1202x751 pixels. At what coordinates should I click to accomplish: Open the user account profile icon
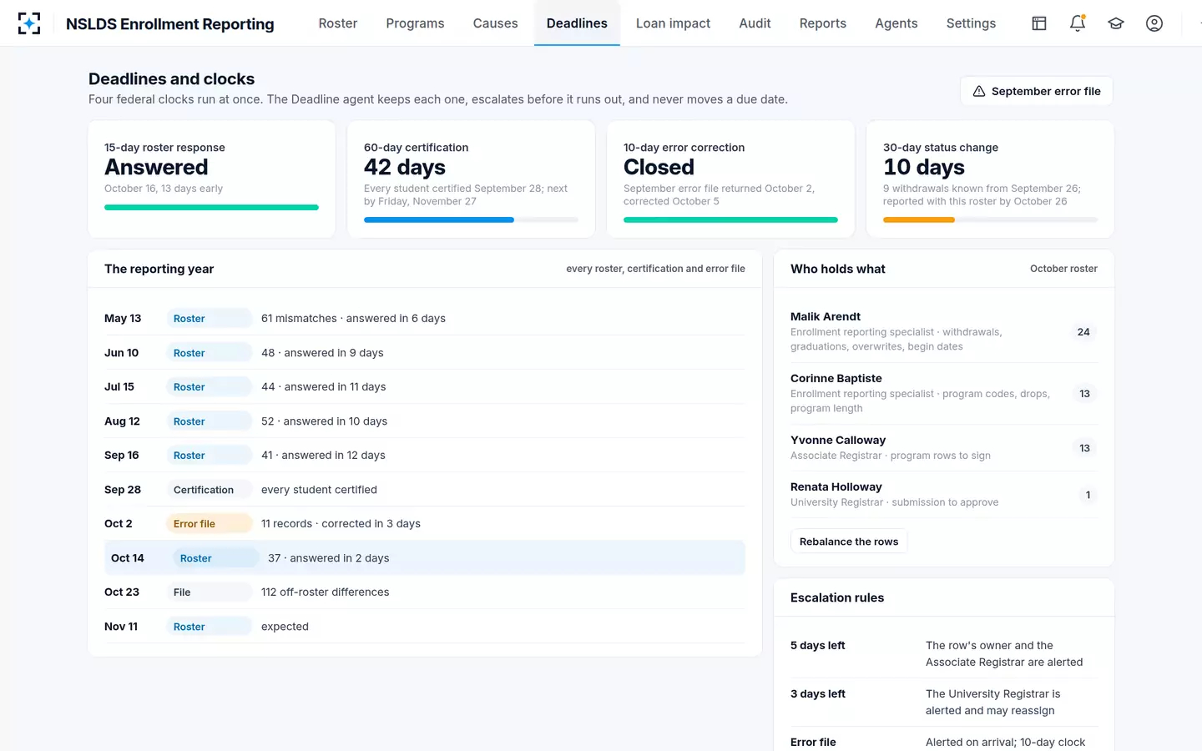point(1154,23)
